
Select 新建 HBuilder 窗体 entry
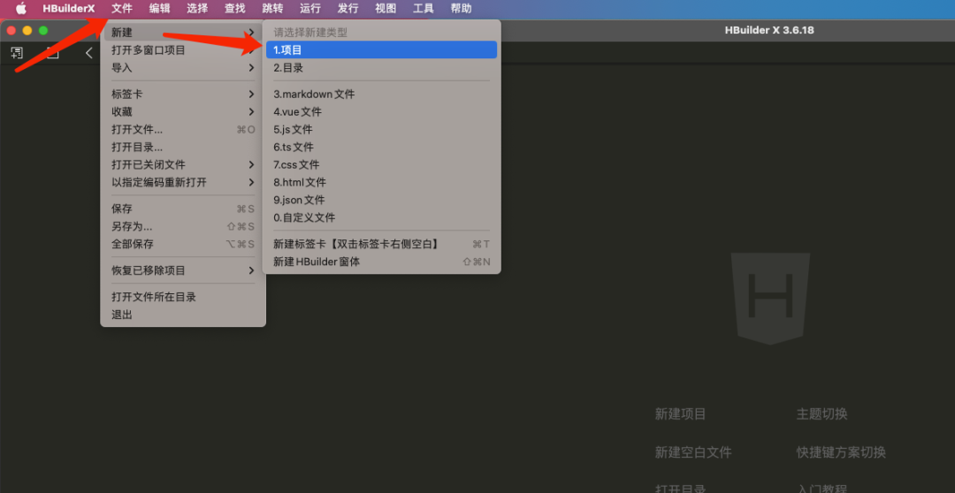[x=381, y=262]
